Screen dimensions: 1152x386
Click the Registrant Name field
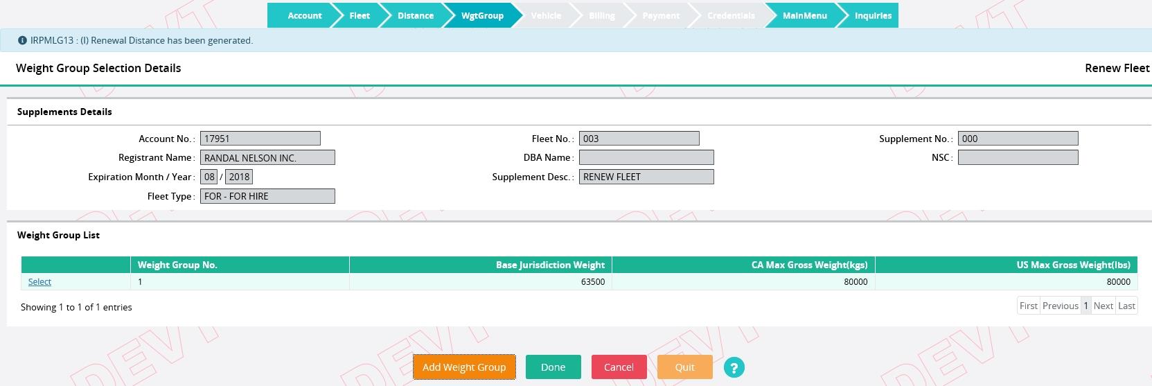coord(267,158)
